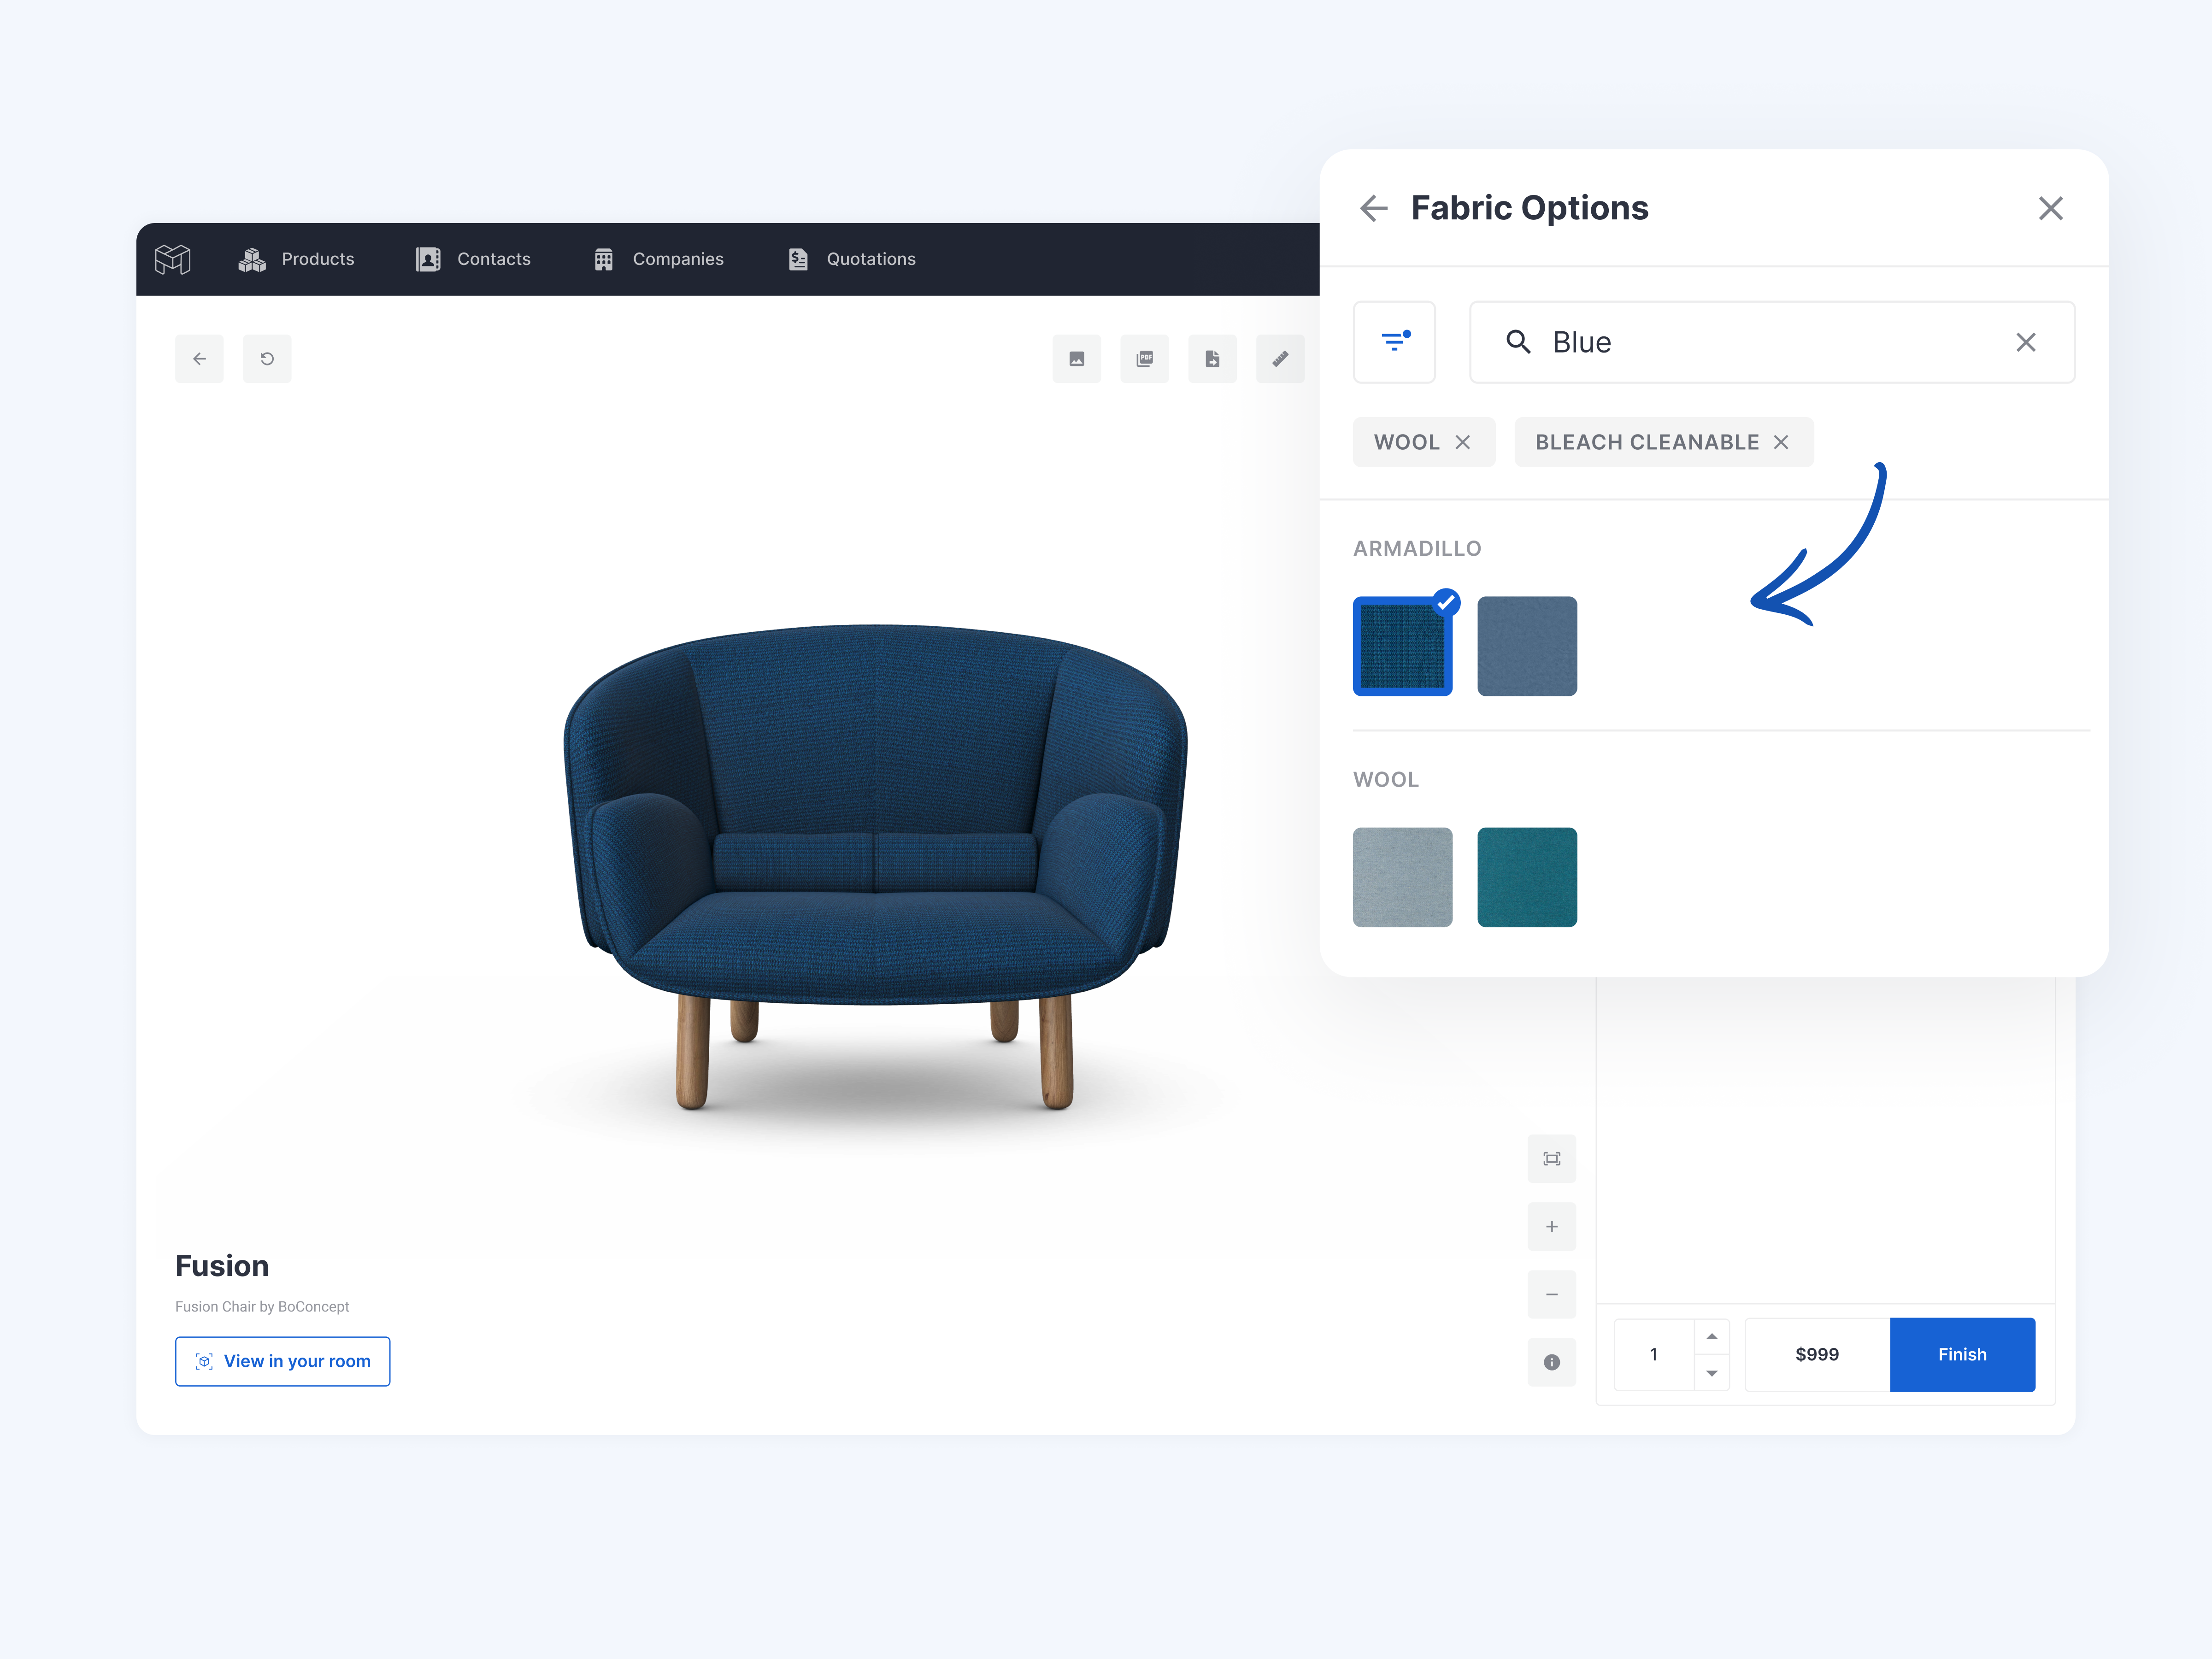Open the fabric filter options button
2212x1659 pixels.
[x=1394, y=342]
